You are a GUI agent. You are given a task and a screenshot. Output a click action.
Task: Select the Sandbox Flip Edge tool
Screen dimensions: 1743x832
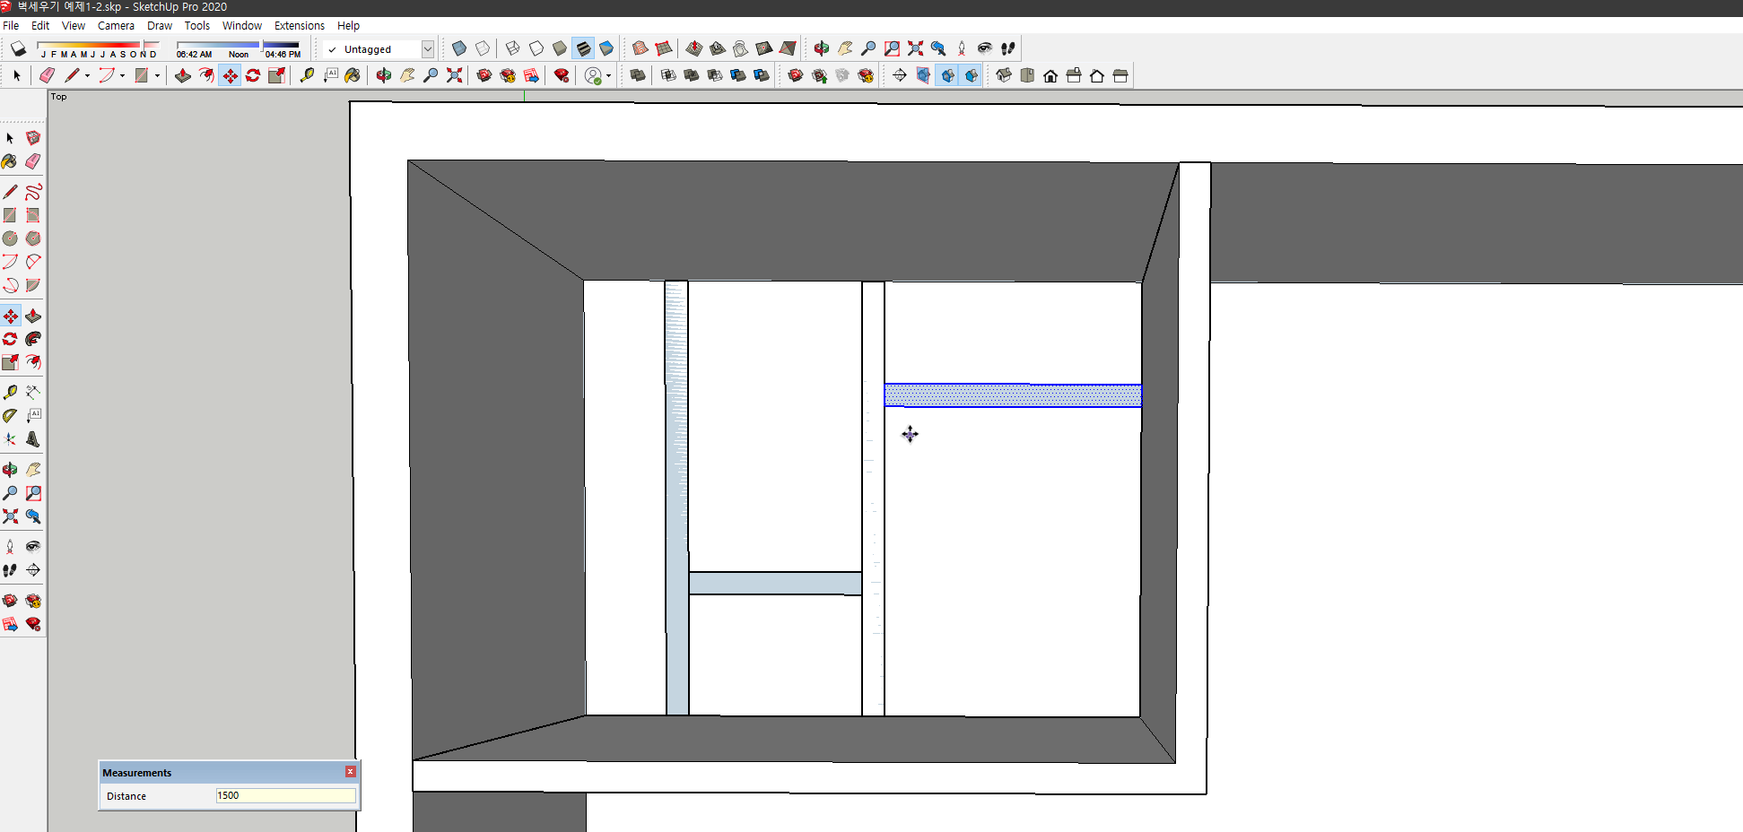coord(788,48)
